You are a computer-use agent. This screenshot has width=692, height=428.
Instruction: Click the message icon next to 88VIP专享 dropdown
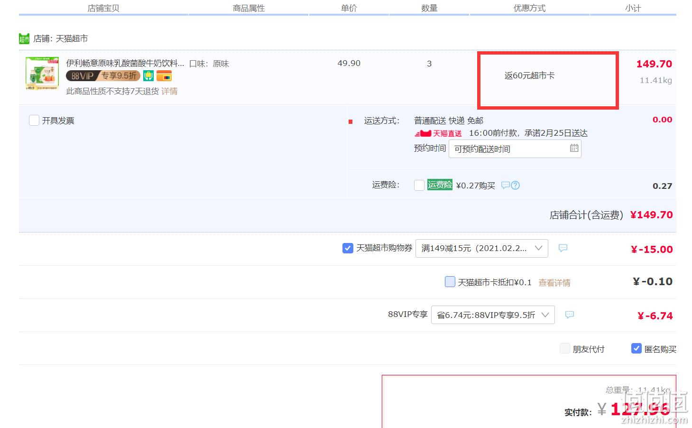[570, 314]
